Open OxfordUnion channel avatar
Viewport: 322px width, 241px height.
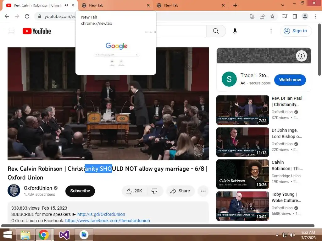click(x=14, y=190)
